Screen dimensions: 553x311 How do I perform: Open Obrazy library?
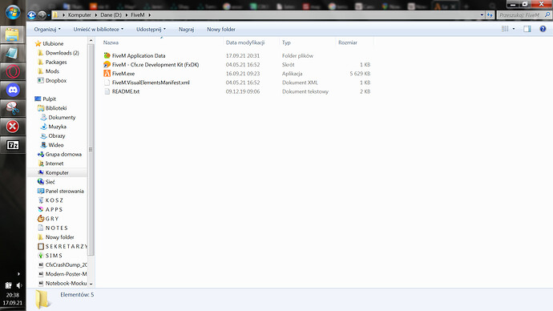click(56, 135)
